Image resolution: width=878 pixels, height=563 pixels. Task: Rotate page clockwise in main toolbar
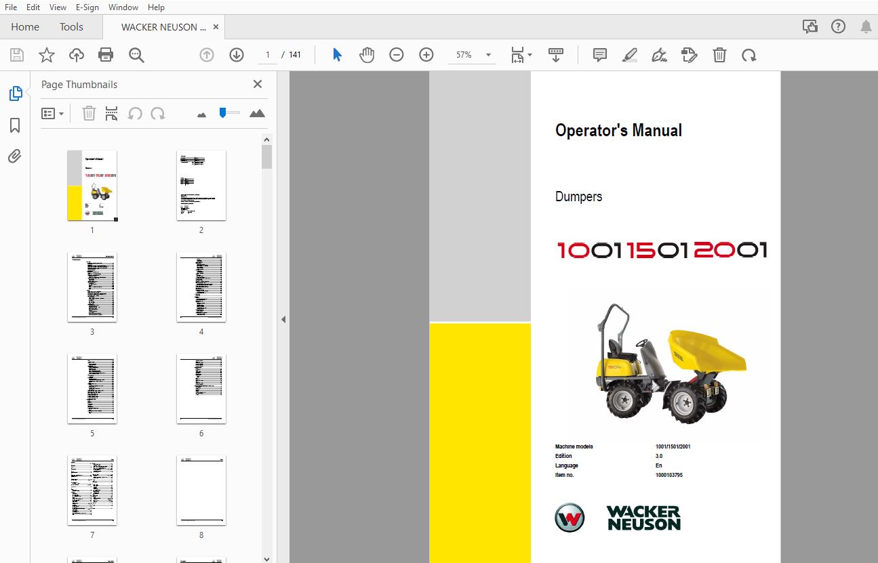(749, 55)
